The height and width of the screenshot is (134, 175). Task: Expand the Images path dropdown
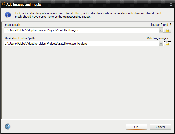[x=161, y=30]
